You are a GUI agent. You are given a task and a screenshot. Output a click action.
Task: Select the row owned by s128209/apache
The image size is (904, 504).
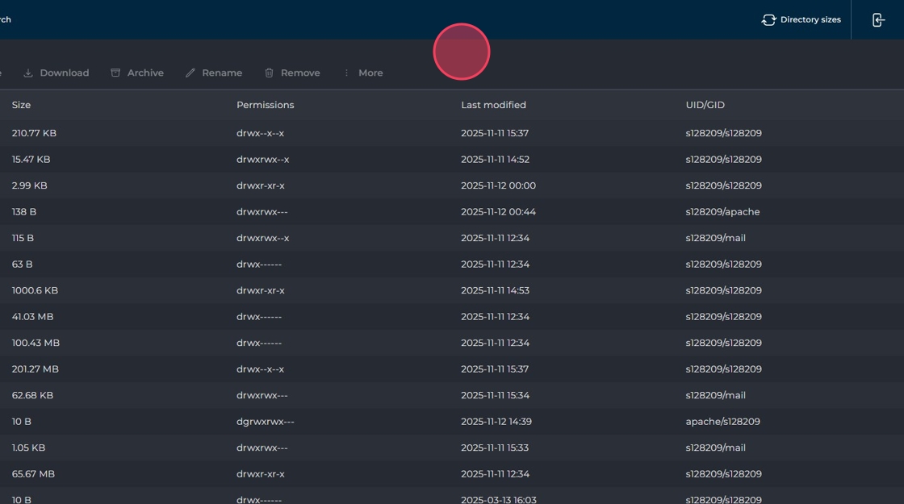(x=722, y=212)
